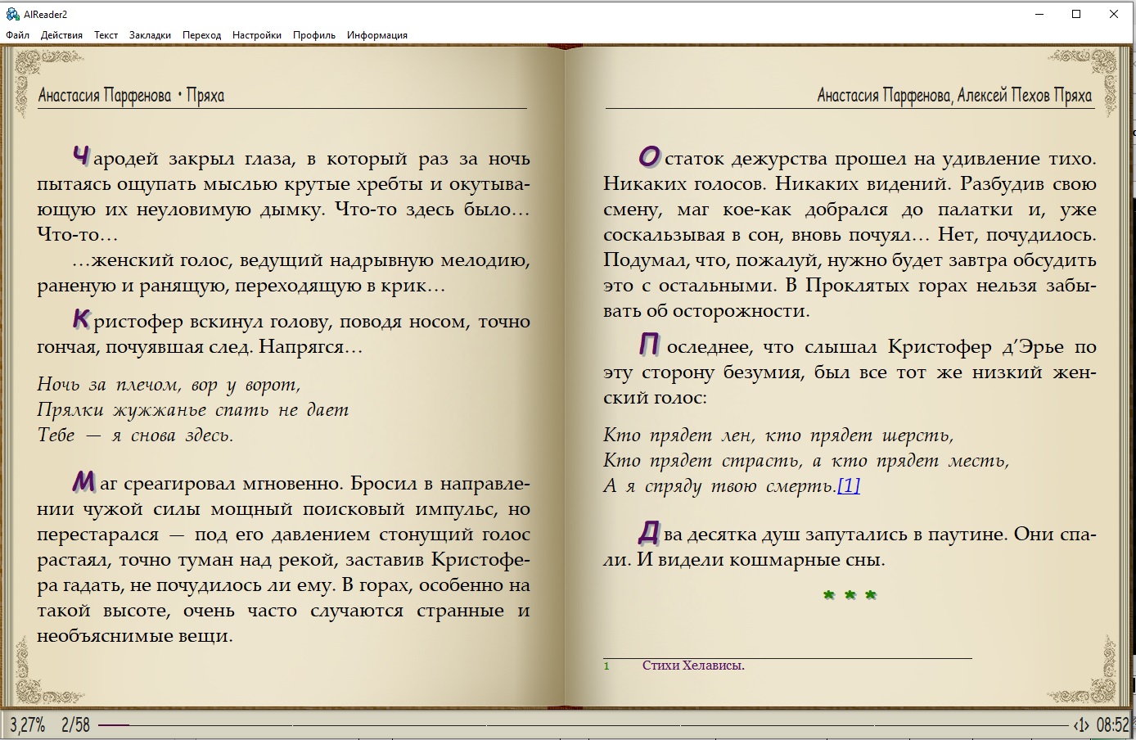This screenshot has height=740, width=1136.
Task: Open the Действия menu
Action: coord(61,35)
